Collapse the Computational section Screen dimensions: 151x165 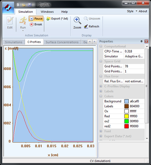click(x=101, y=46)
